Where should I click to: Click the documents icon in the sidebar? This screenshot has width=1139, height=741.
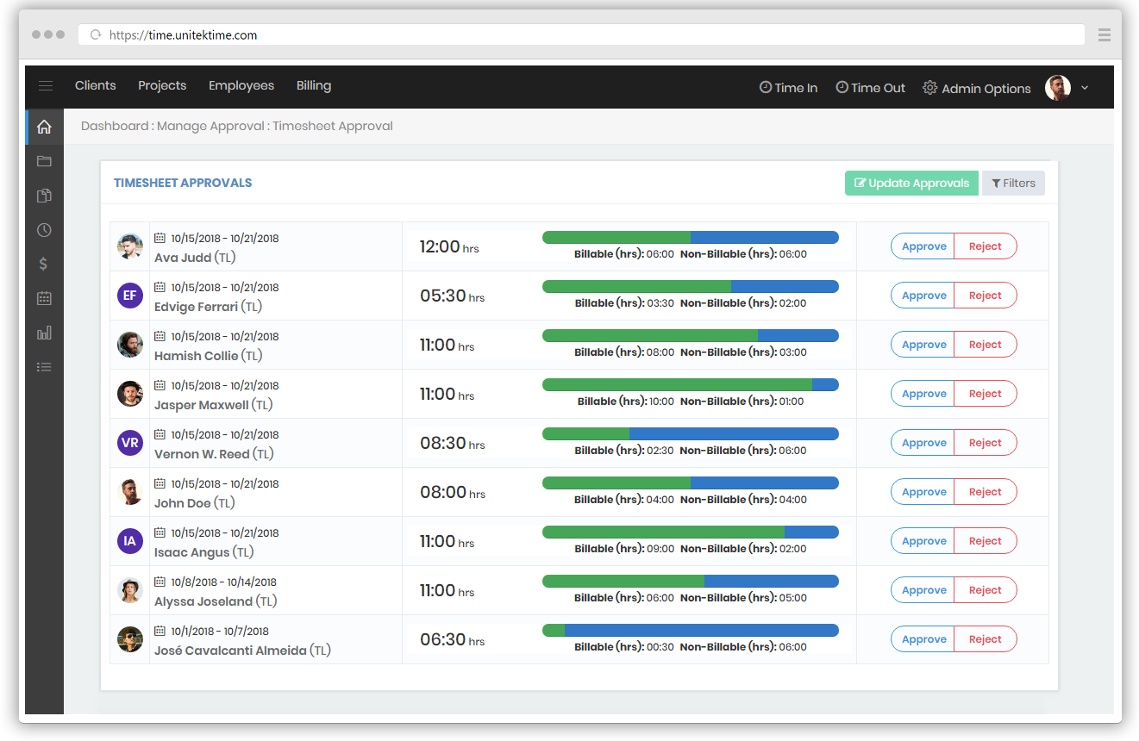(44, 196)
